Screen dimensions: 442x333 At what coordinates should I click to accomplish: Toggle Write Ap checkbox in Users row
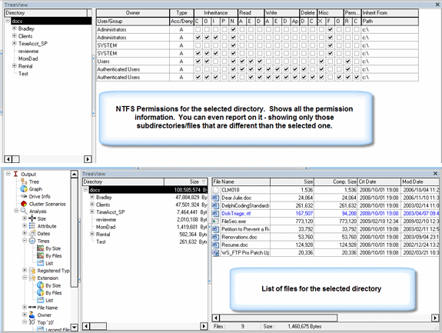(295, 62)
